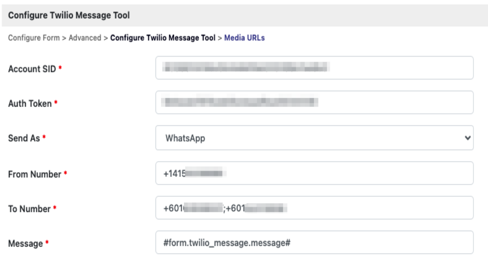Screen dimensions: 488x274
Task: Click the Send As label
Action: 24,138
